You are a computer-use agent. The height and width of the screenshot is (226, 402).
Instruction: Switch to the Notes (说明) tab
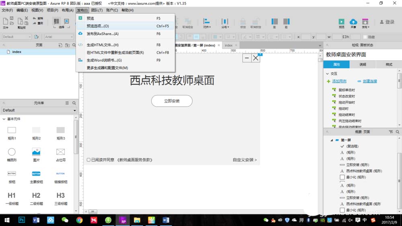tap(363, 65)
